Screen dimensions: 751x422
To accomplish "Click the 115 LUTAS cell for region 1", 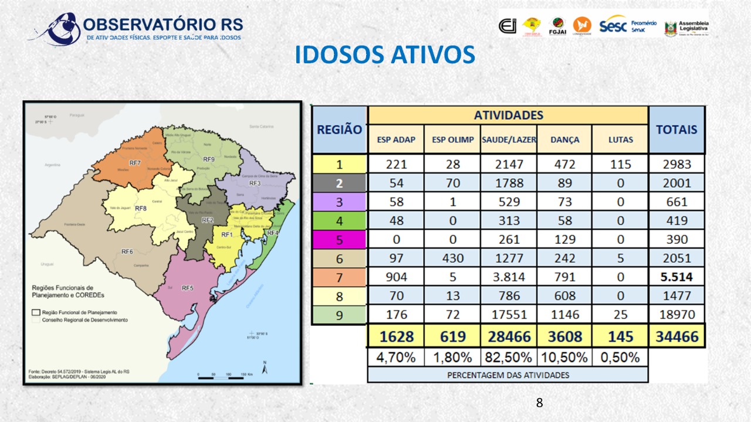I will (x=621, y=164).
